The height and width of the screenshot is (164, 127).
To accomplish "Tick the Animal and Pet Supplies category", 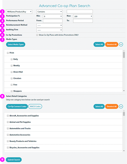I will (x=8, y=122).
